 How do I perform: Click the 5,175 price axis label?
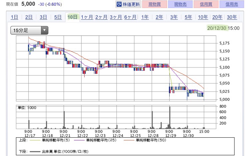(224, 43)
